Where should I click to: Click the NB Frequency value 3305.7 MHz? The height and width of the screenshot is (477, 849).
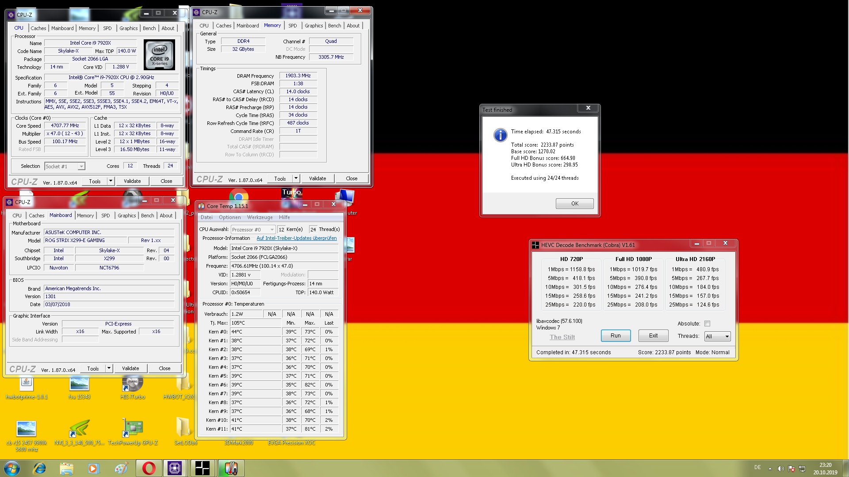pos(331,57)
